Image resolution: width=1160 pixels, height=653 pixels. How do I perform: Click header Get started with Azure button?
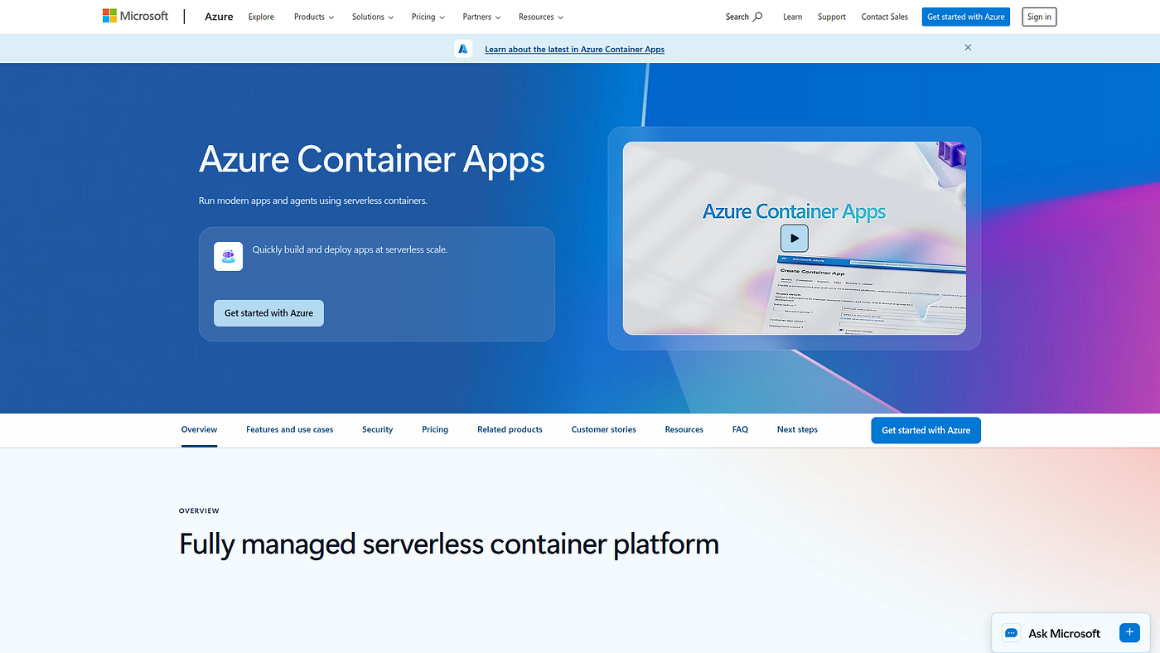coord(966,17)
